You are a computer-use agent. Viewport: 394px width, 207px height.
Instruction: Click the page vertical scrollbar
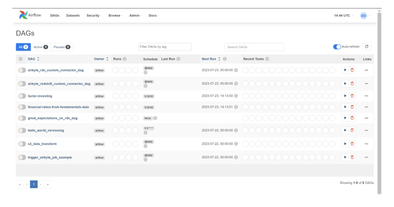coord(379,103)
